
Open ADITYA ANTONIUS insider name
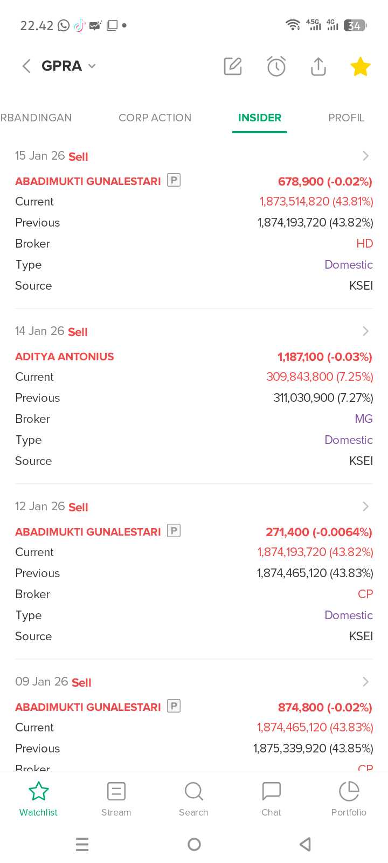(x=65, y=357)
